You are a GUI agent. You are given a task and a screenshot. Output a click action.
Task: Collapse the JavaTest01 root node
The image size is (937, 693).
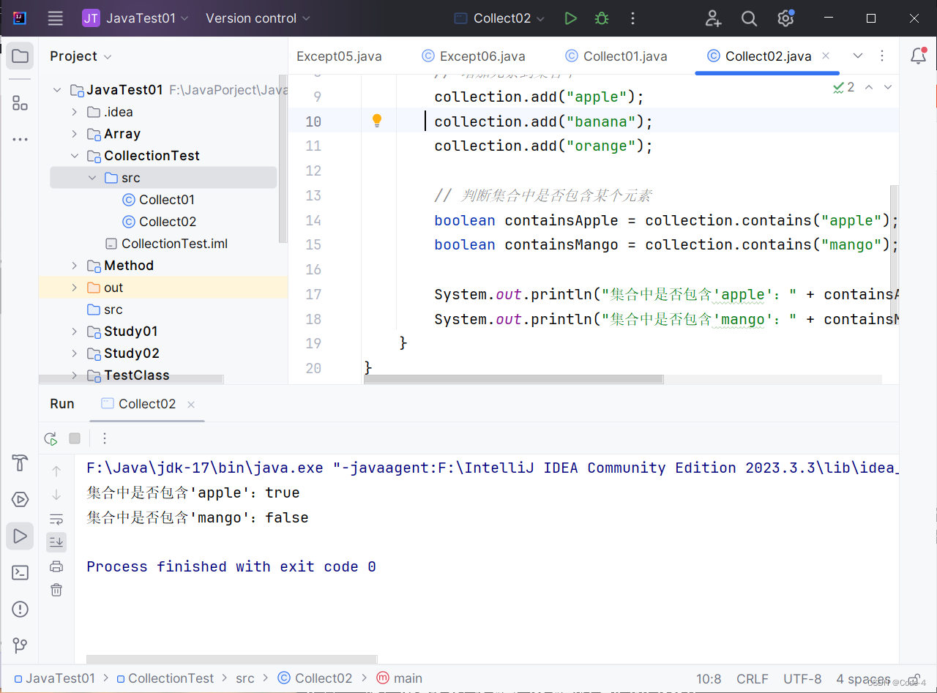click(57, 90)
